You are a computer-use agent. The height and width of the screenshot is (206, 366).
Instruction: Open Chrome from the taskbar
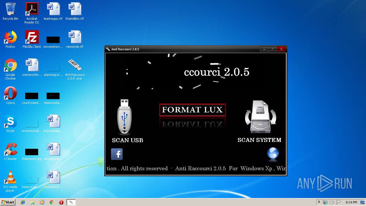pos(52,202)
